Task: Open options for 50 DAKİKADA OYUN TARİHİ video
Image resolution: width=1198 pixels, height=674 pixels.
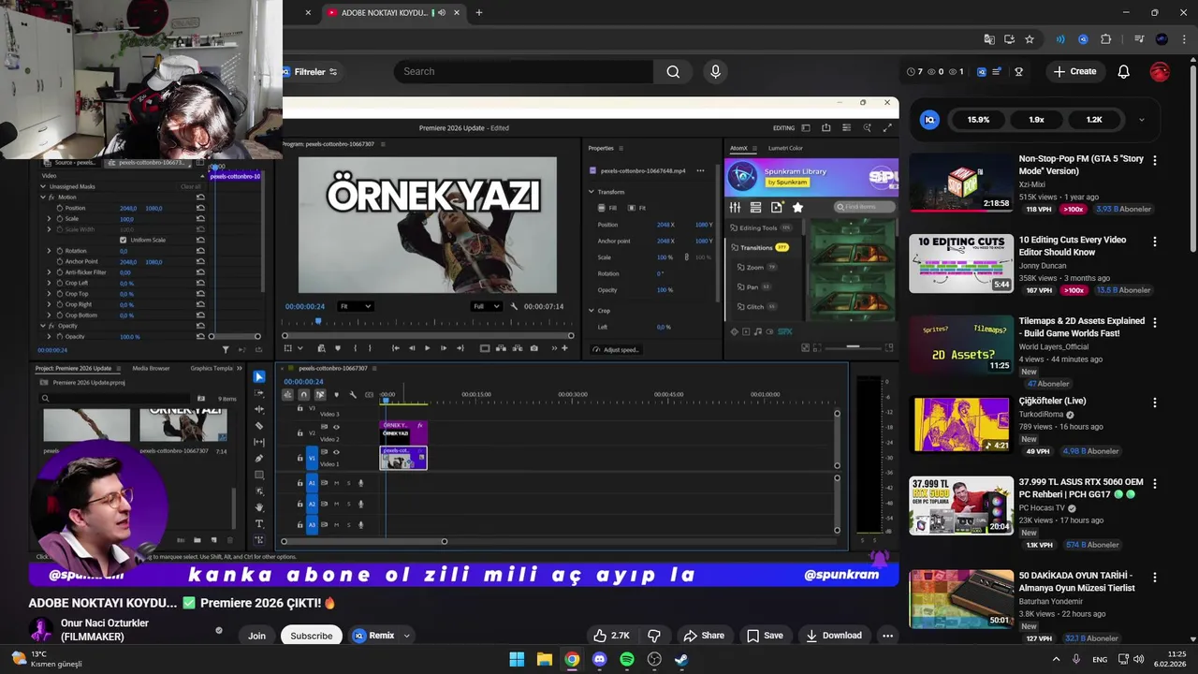Action: point(1154,578)
